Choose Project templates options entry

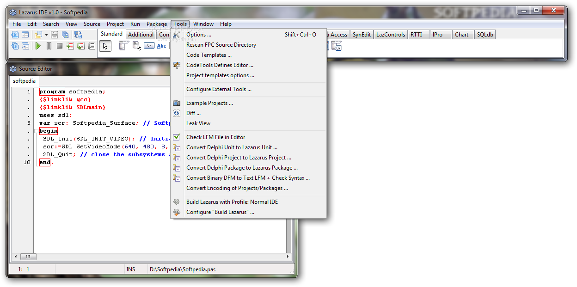(x=249, y=75)
